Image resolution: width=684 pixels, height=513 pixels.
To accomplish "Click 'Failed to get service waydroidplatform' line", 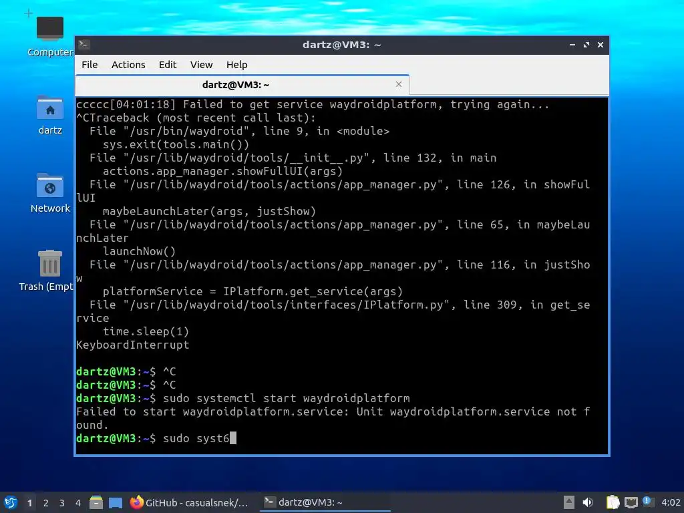I will pos(313,105).
